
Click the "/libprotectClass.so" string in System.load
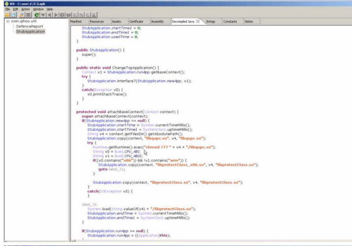[x=172, y=209]
